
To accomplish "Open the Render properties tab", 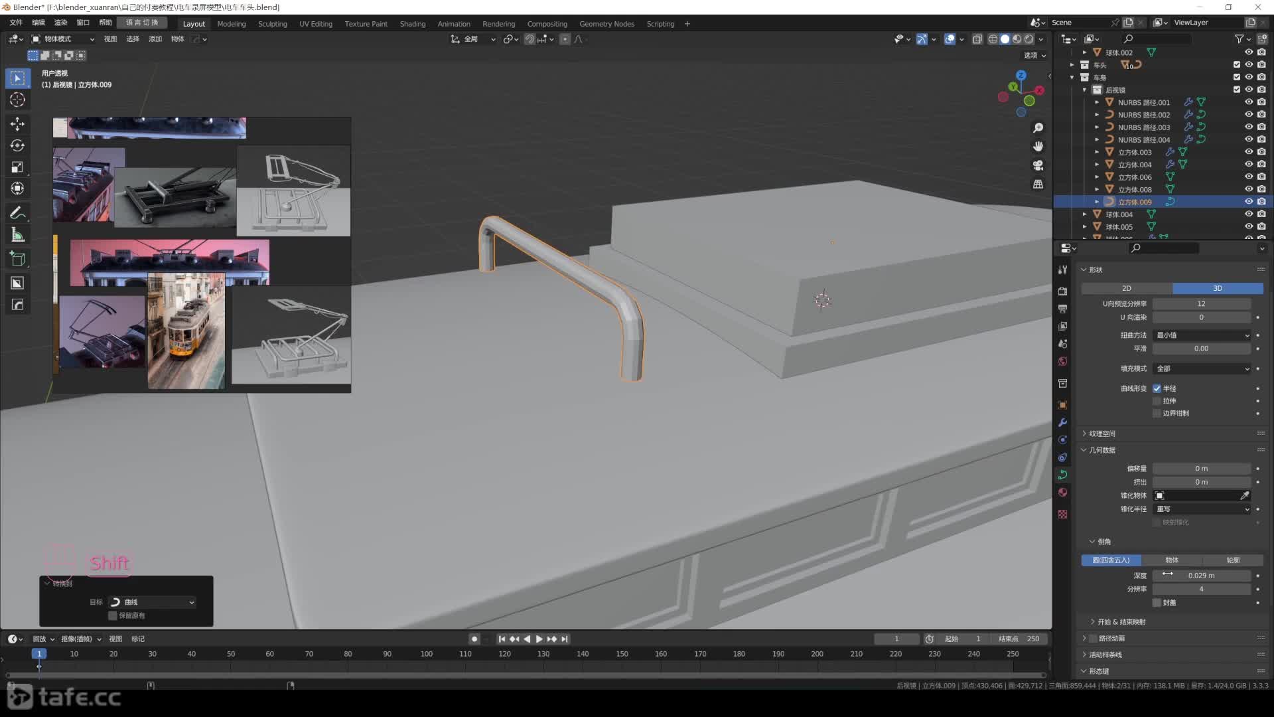I will tap(1063, 291).
